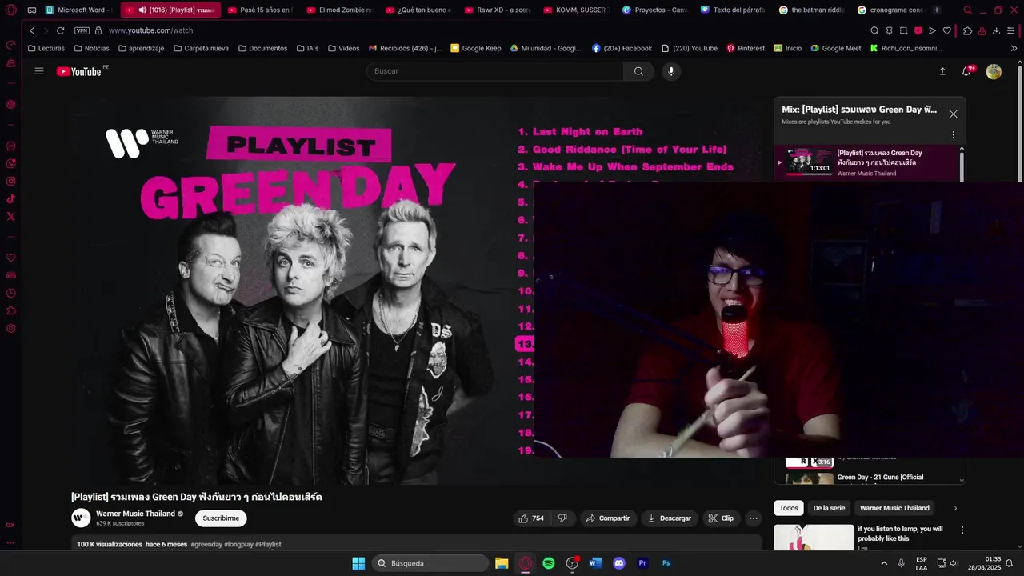
Task: Click the YouTube search magnifier button
Action: (638, 71)
